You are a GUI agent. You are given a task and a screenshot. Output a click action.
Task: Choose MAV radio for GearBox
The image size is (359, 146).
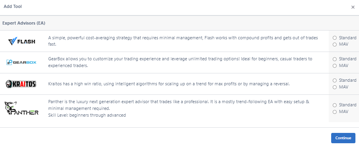[335, 66]
